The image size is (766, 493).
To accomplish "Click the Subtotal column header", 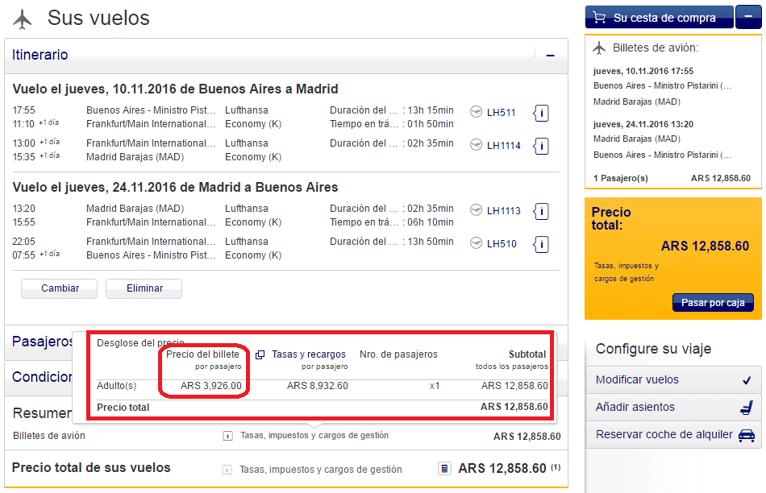I will [x=527, y=354].
